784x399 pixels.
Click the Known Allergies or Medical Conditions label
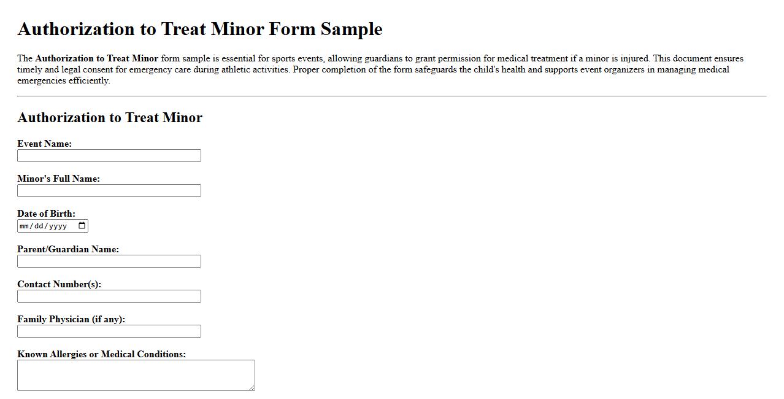102,354
